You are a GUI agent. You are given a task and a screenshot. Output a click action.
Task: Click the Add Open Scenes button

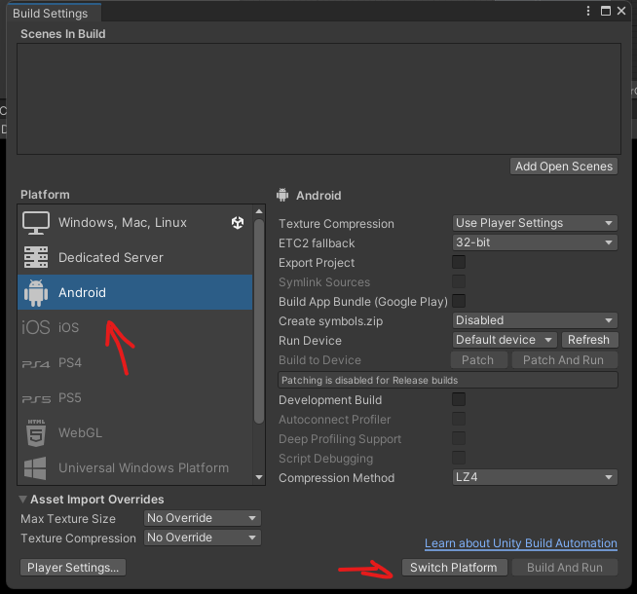point(564,167)
